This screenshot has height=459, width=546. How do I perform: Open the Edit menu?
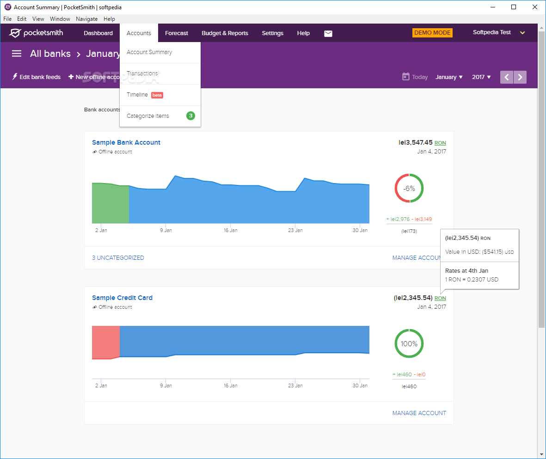tap(22, 19)
